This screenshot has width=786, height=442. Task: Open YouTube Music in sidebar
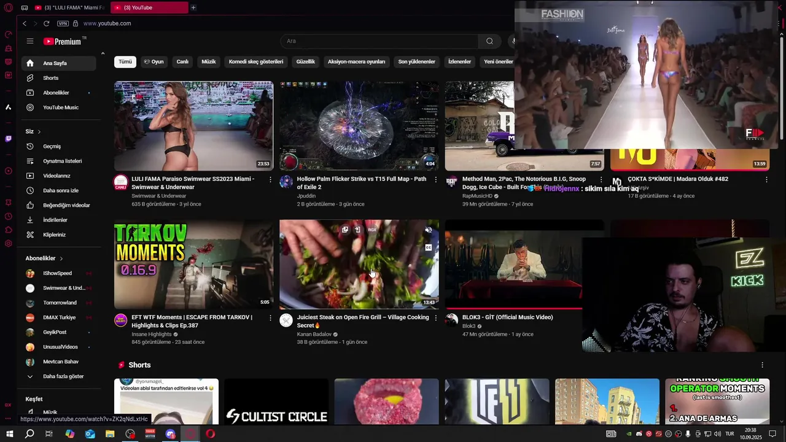coord(58,107)
